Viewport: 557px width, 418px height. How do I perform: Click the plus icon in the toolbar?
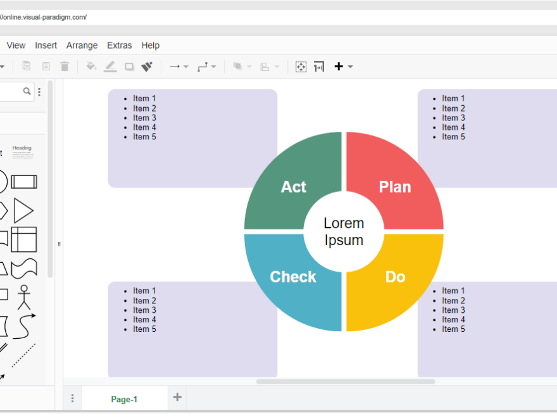(338, 66)
